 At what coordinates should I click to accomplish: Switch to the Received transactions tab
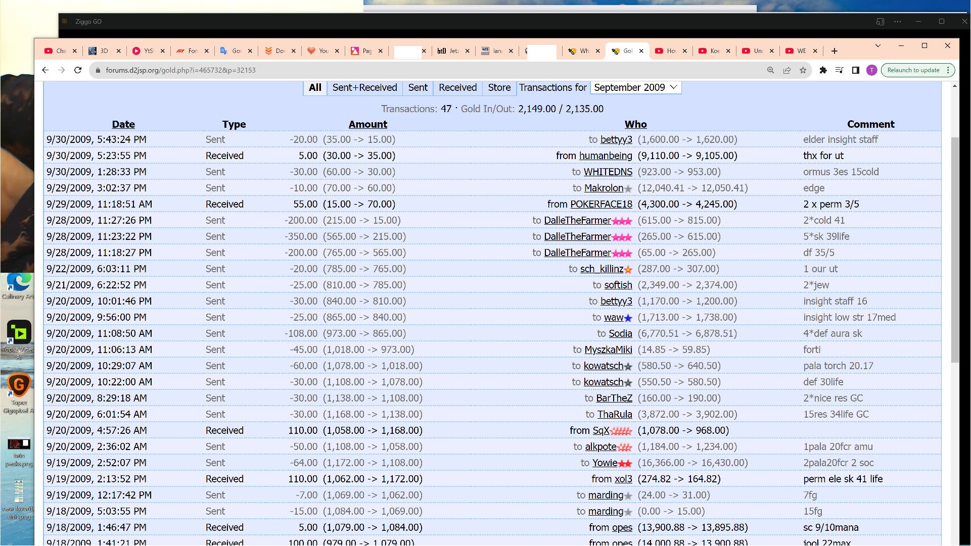[x=457, y=87]
